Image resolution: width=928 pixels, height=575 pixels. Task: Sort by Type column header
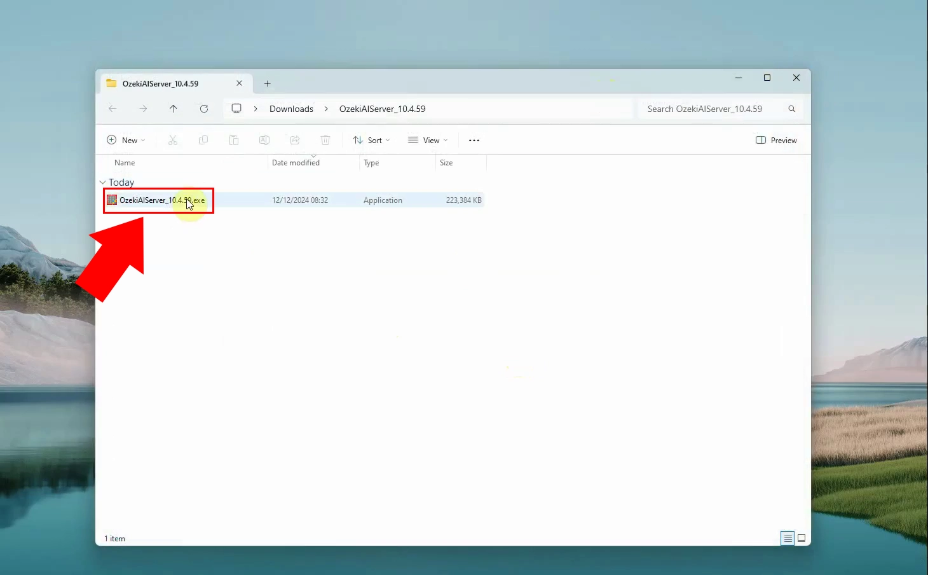pyautogui.click(x=371, y=163)
